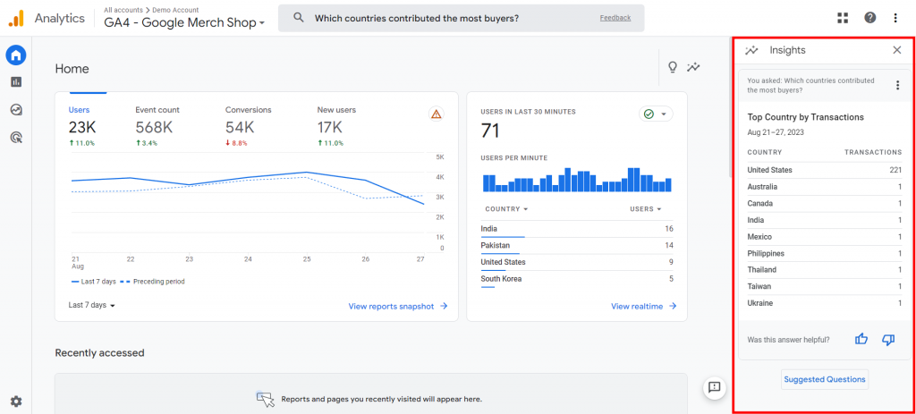Open the Reports icon in left sidebar
Screen dimensions: 916x414
pos(15,82)
